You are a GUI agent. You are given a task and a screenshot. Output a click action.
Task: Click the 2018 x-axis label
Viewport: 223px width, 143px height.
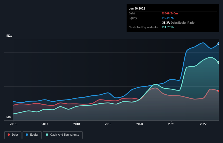77,124
